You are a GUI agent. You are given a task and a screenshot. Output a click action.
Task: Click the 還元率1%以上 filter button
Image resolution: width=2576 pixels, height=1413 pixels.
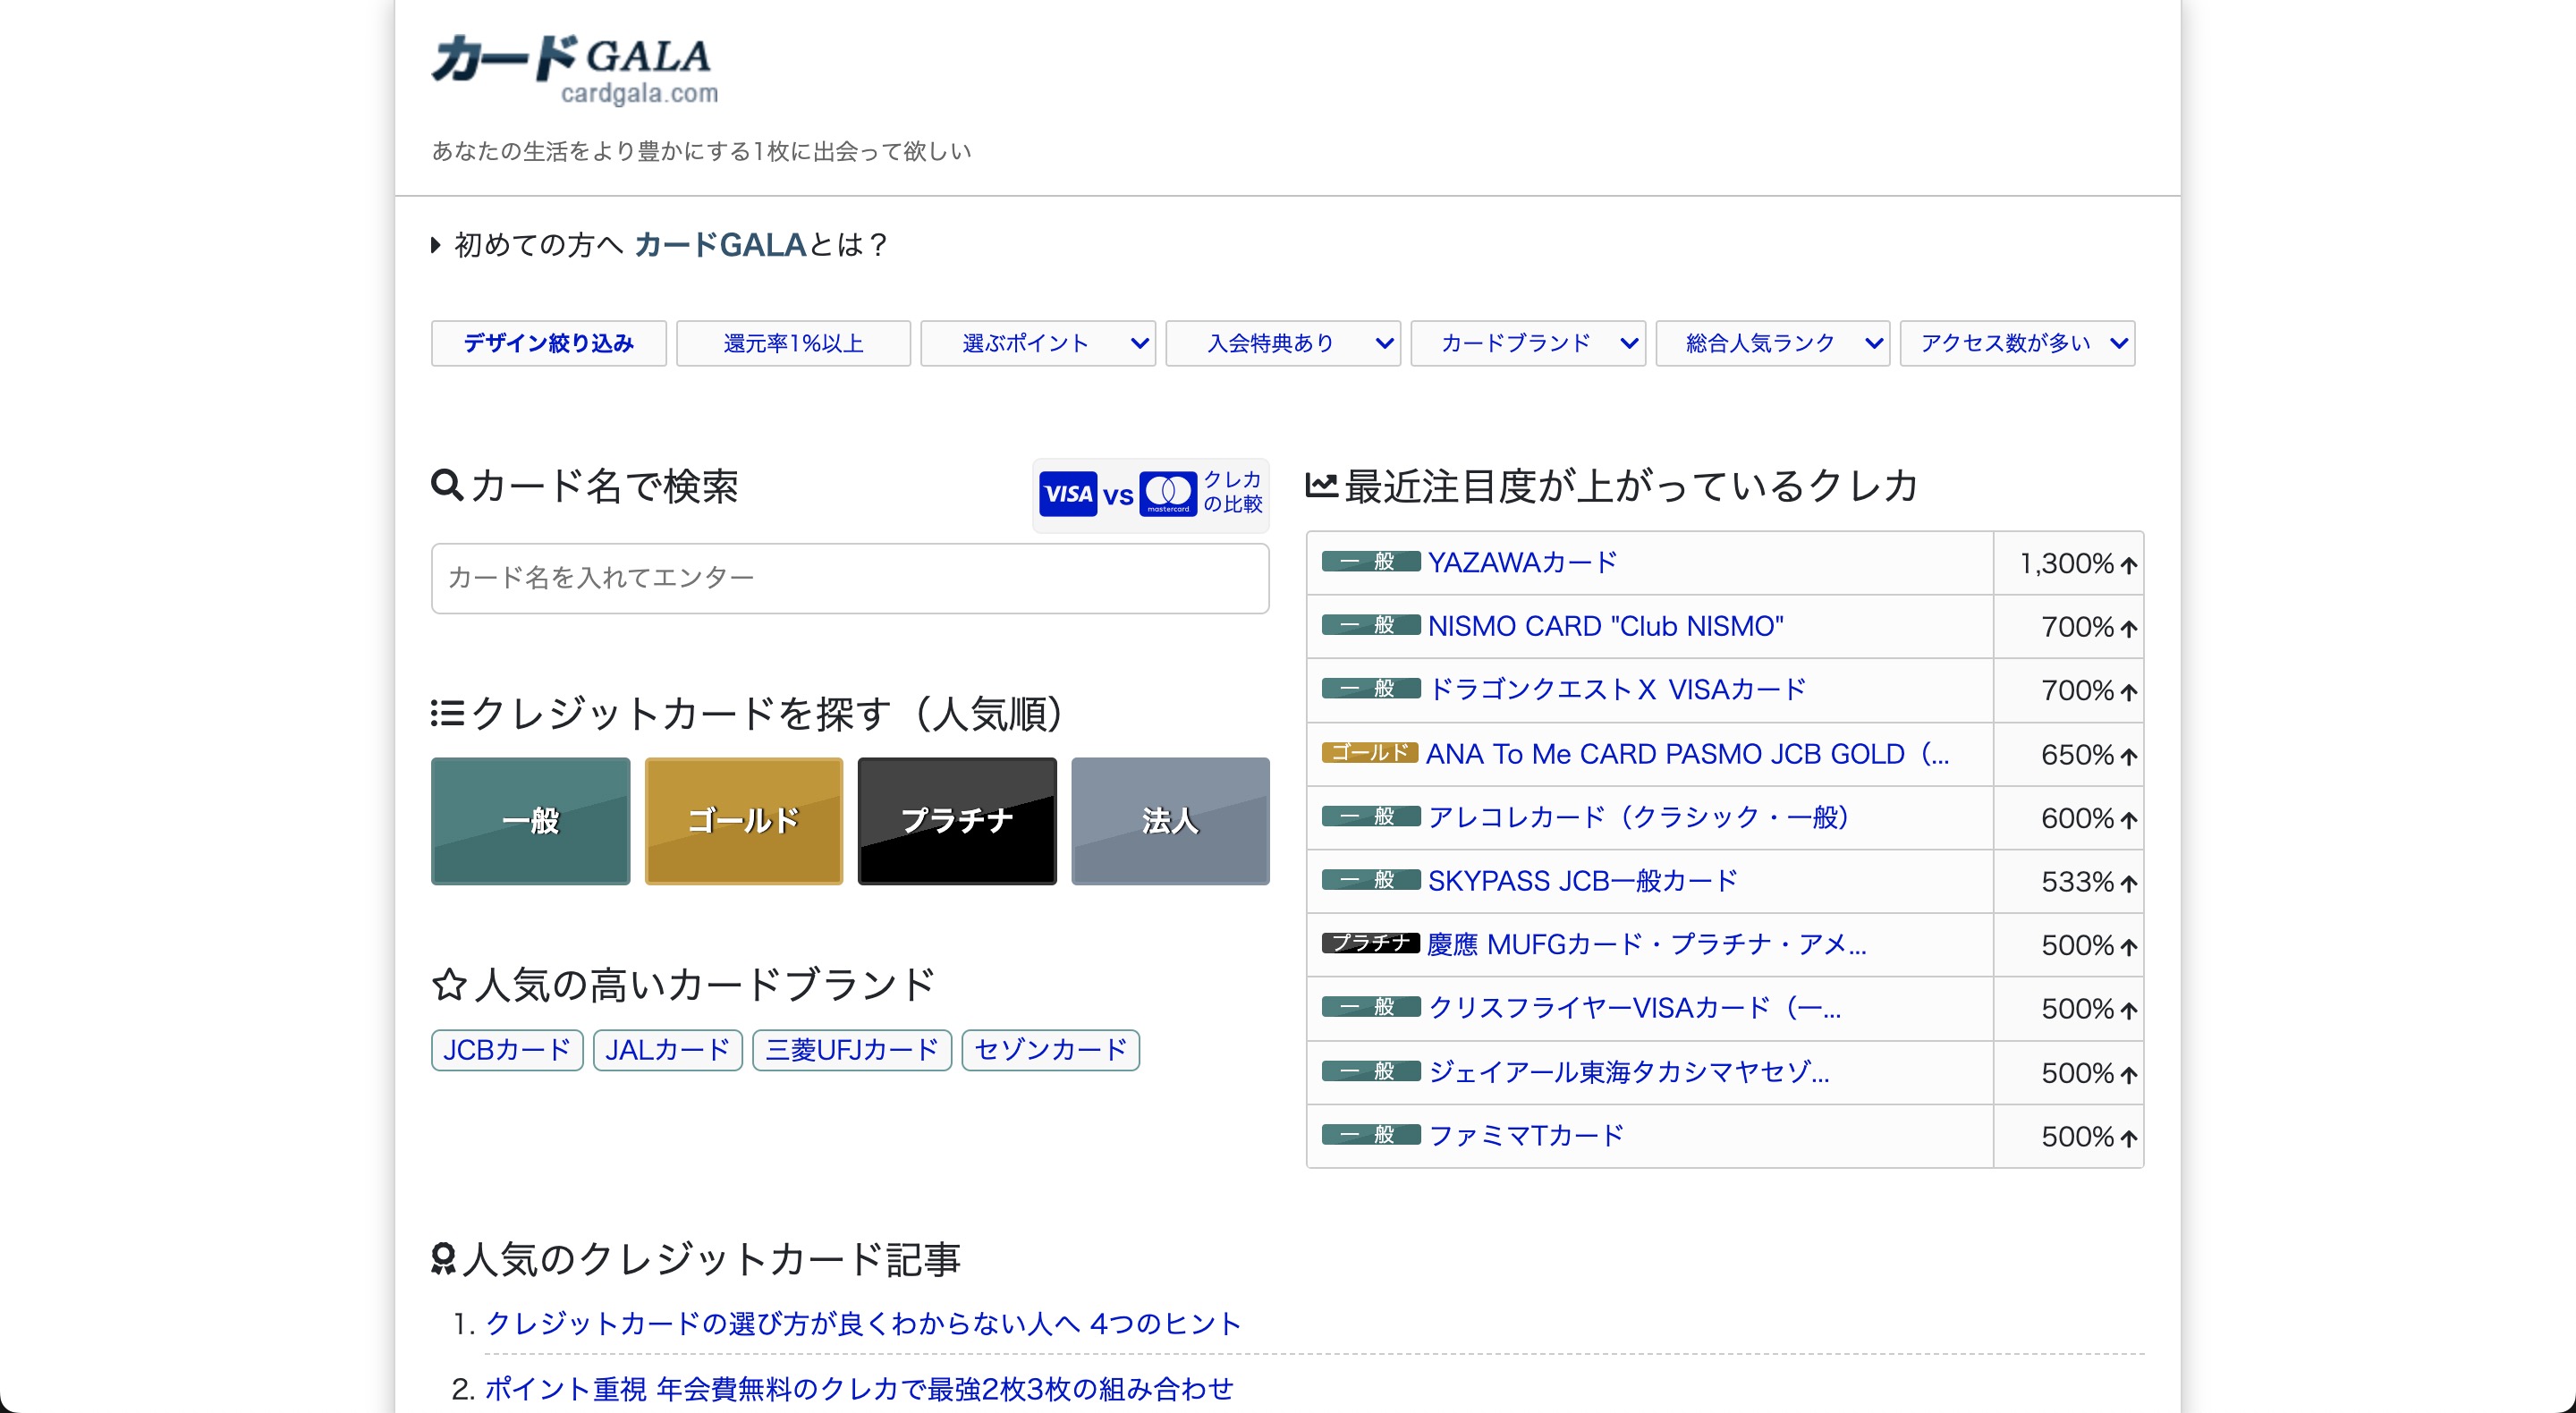pyautogui.click(x=793, y=343)
